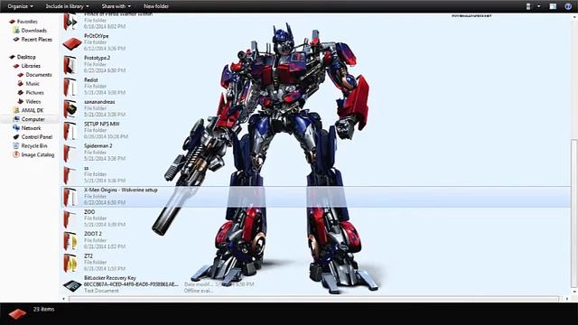This screenshot has height=325, width=578.
Task: Click BitLocker Recovery Key file icon
Action: coord(72,285)
